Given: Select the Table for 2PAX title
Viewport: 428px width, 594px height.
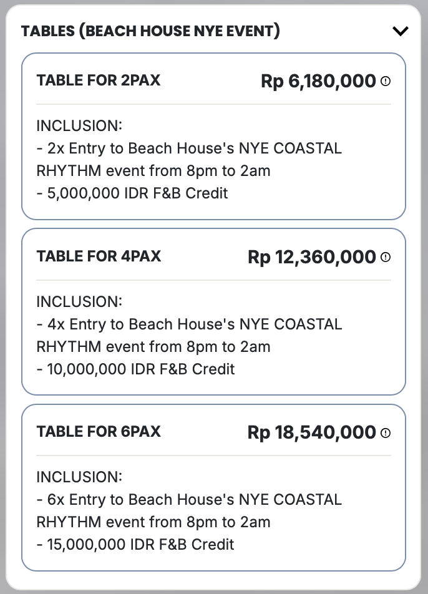Looking at the screenshot, I should pyautogui.click(x=99, y=80).
